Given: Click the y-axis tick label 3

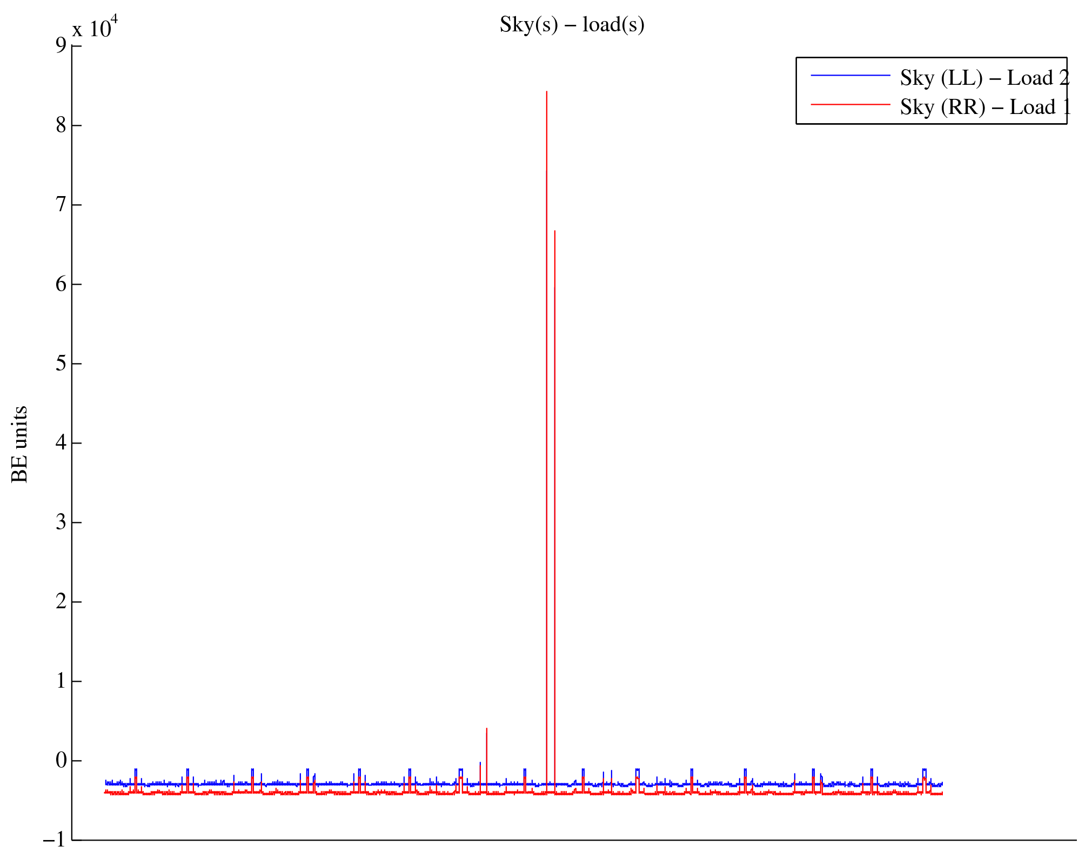Looking at the screenshot, I should pyautogui.click(x=61, y=522).
